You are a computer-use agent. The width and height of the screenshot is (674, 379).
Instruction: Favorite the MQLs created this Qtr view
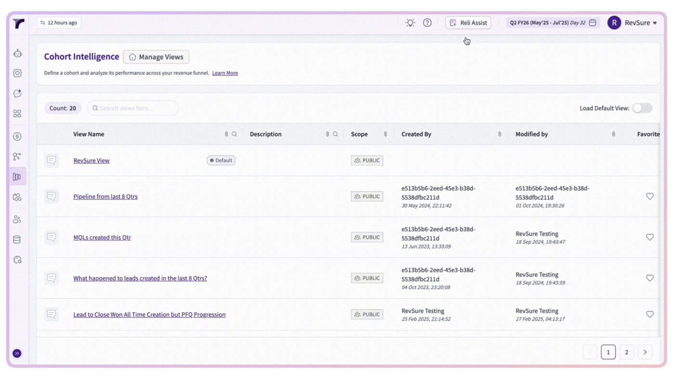(650, 237)
